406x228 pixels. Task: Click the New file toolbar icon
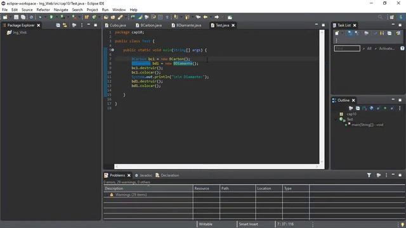(x=5, y=17)
